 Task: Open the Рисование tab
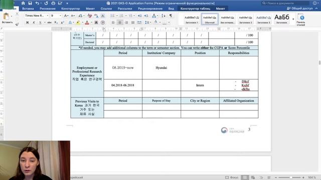(48, 8)
